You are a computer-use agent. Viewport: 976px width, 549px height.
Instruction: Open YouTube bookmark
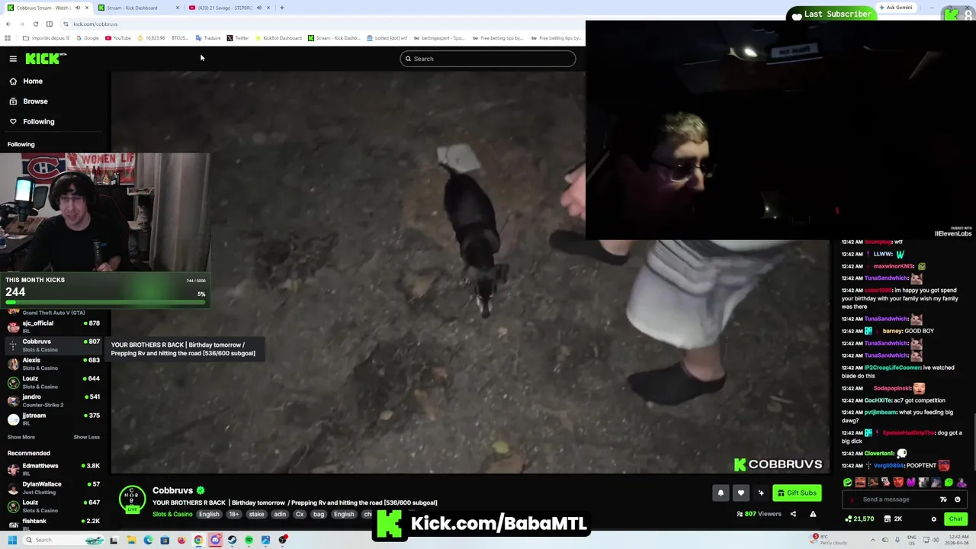118,38
